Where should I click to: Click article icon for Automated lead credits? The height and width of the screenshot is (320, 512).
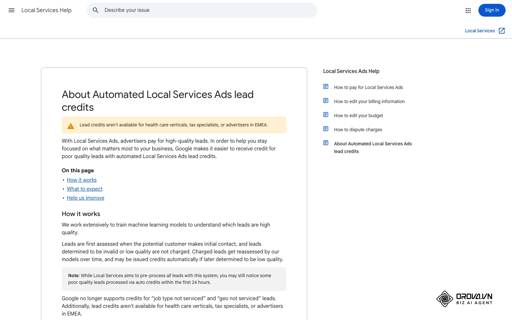(x=326, y=143)
